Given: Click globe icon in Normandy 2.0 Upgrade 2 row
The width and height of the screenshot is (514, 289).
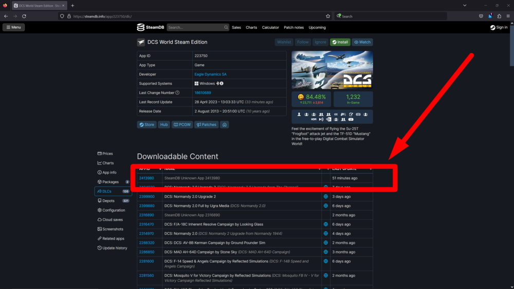Looking at the screenshot, I should pyautogui.click(x=325, y=196).
